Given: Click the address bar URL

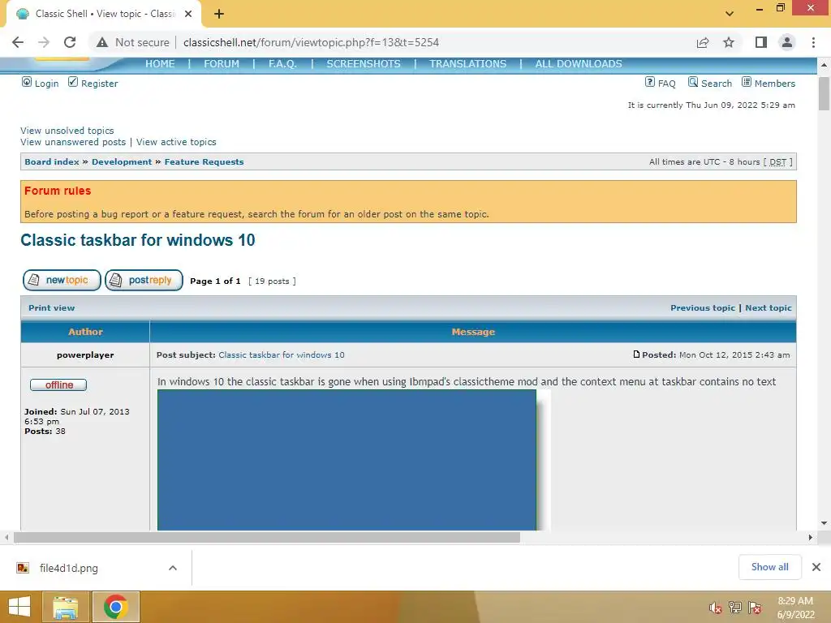Looking at the screenshot, I should (311, 42).
